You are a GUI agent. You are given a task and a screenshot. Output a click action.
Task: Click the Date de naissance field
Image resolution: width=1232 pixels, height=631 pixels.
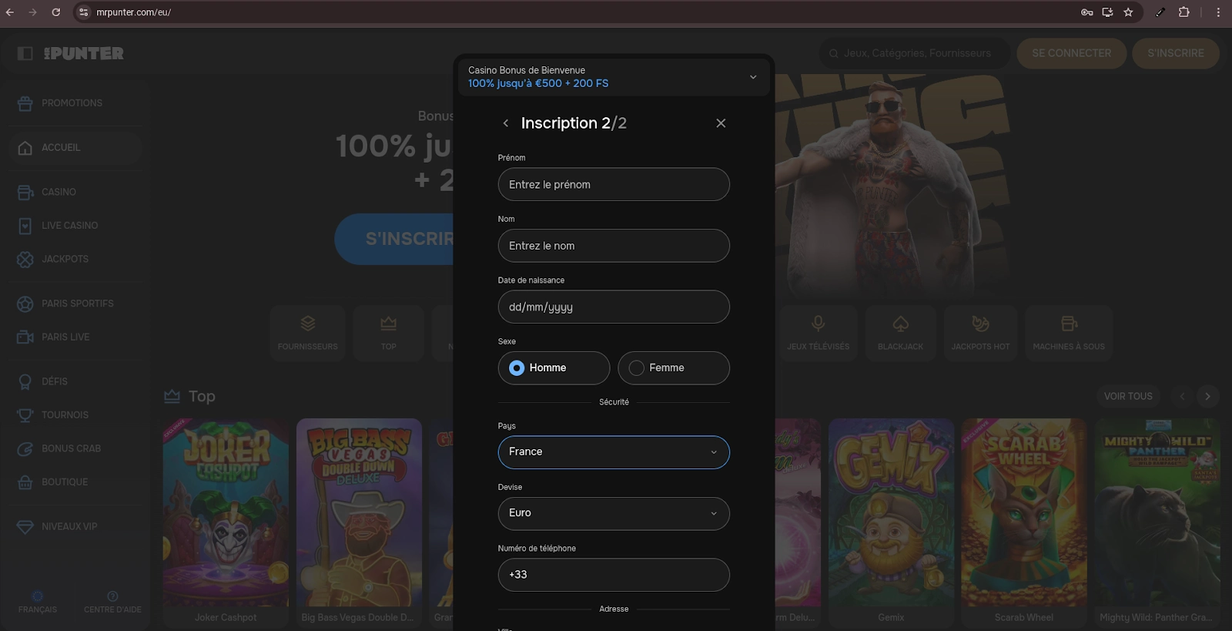coord(614,307)
